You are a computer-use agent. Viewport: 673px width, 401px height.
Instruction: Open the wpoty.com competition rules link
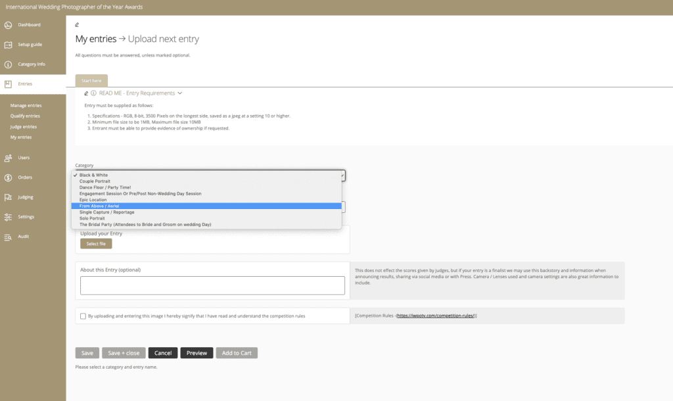436,316
